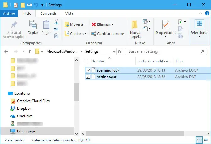Image resolution: width=211 pixels, height=144 pixels.
Task: Open the address bar history dropdown
Action: pos(114,52)
